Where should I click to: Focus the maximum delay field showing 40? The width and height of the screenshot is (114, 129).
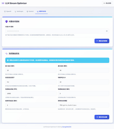84,70
